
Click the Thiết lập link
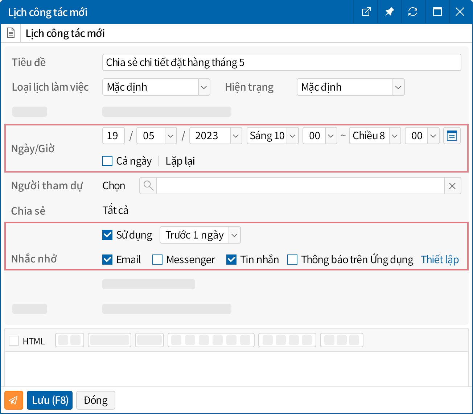[x=440, y=260]
